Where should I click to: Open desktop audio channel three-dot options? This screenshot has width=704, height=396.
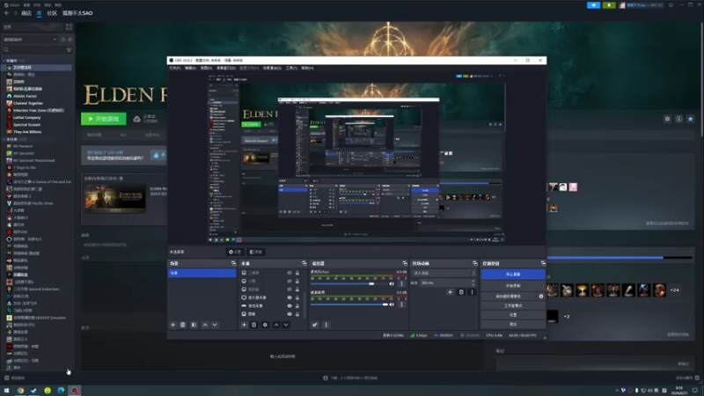[401, 304]
